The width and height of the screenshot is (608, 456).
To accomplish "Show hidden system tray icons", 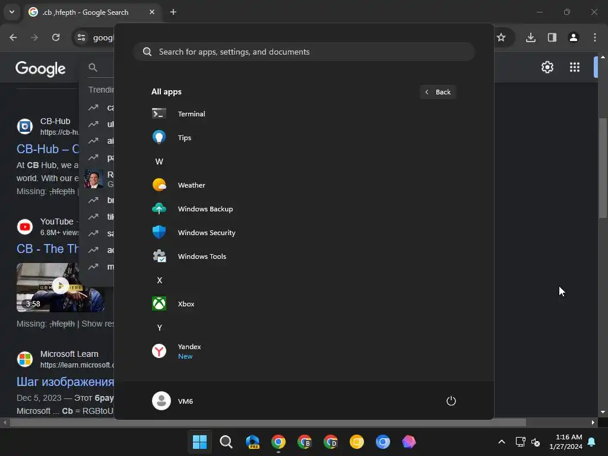I will [501, 442].
